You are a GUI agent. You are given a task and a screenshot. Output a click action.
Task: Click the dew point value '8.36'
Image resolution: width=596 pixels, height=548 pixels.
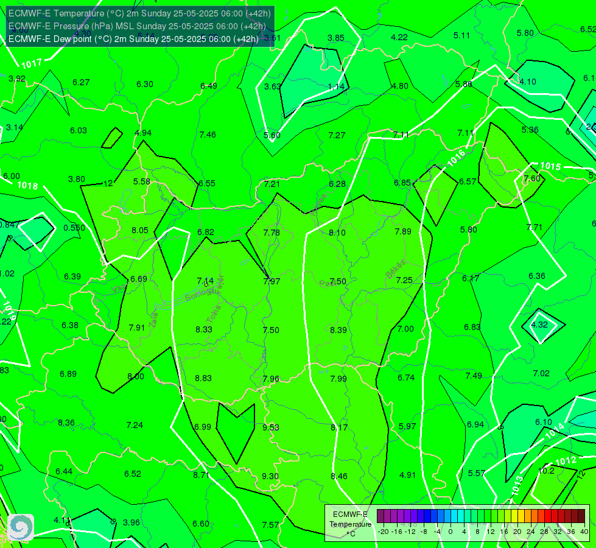click(66, 423)
